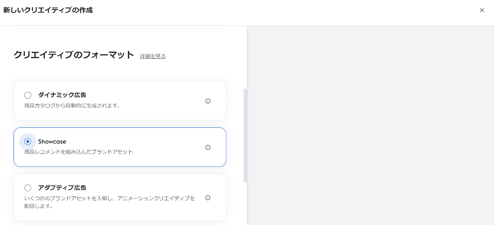Click the 商品カタログから自動的に生成されます description
Image resolution: width=494 pixels, height=225 pixels.
pyautogui.click(x=72, y=106)
